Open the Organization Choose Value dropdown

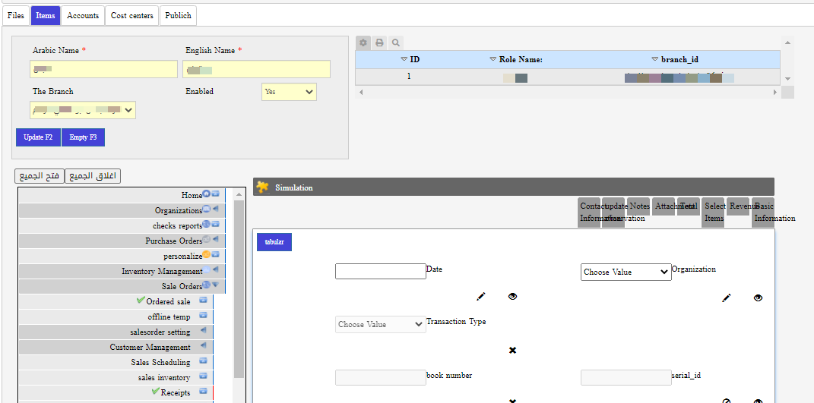[626, 272]
